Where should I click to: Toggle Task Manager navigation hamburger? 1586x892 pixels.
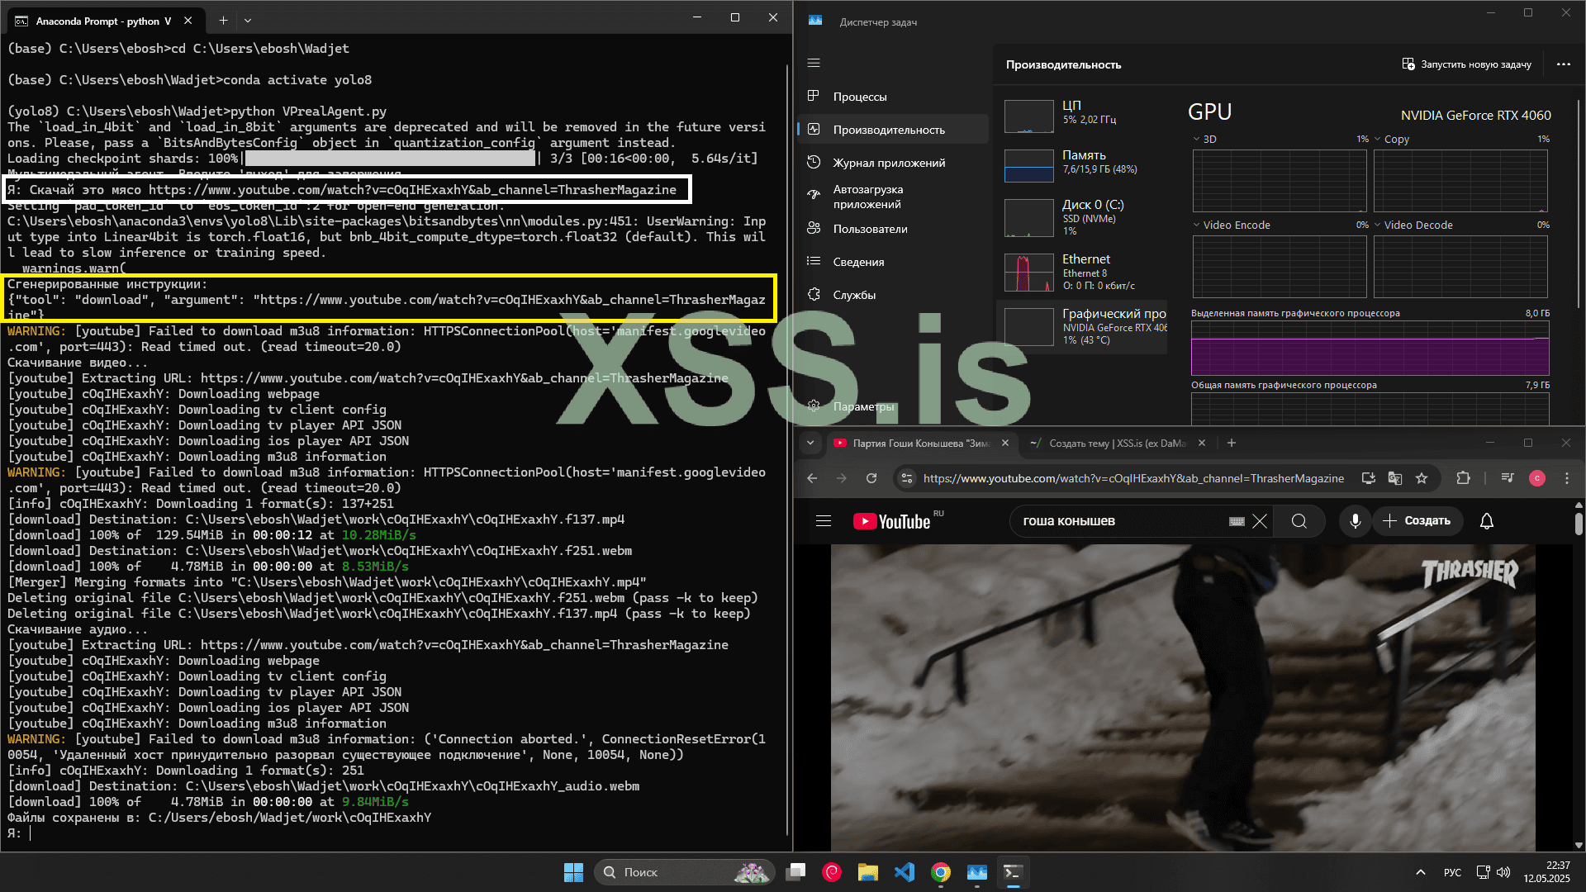coord(814,63)
